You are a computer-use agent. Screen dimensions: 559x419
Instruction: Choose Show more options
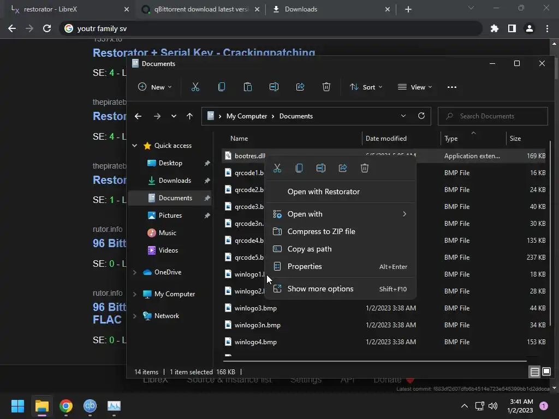coord(341,289)
